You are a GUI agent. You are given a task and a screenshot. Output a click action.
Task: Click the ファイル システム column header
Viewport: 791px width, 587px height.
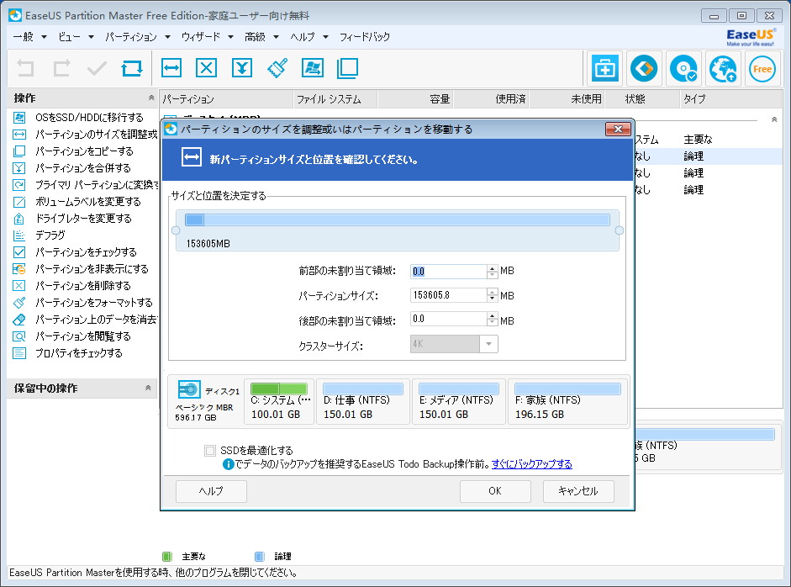pyautogui.click(x=335, y=99)
